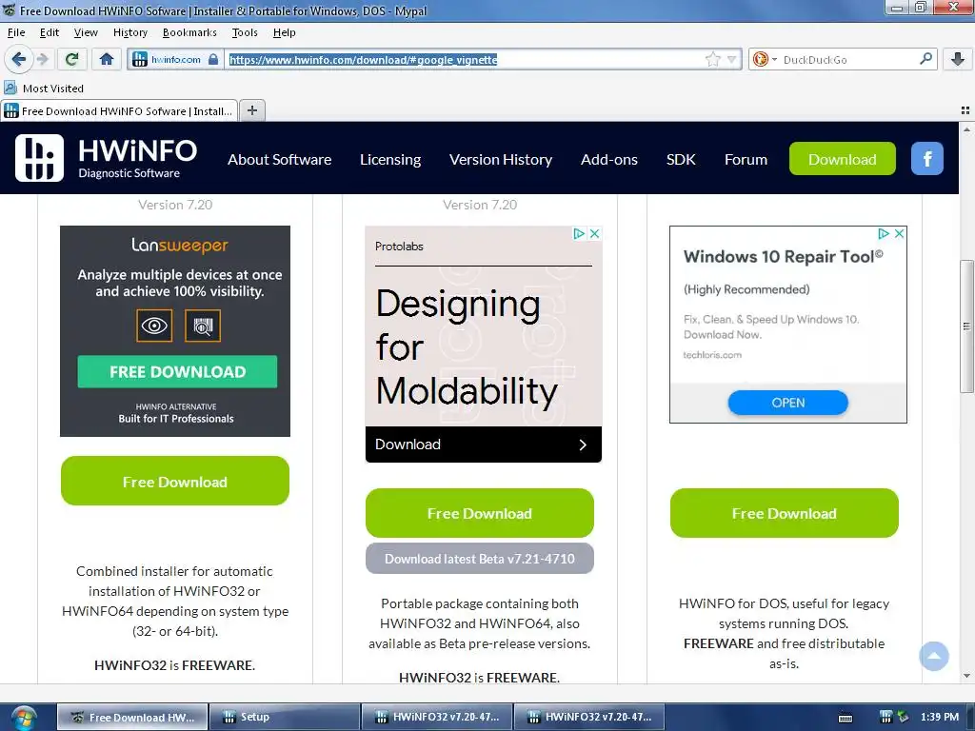The width and height of the screenshot is (975, 731).
Task: Bookmark this page with the star icon
Action: (x=712, y=60)
